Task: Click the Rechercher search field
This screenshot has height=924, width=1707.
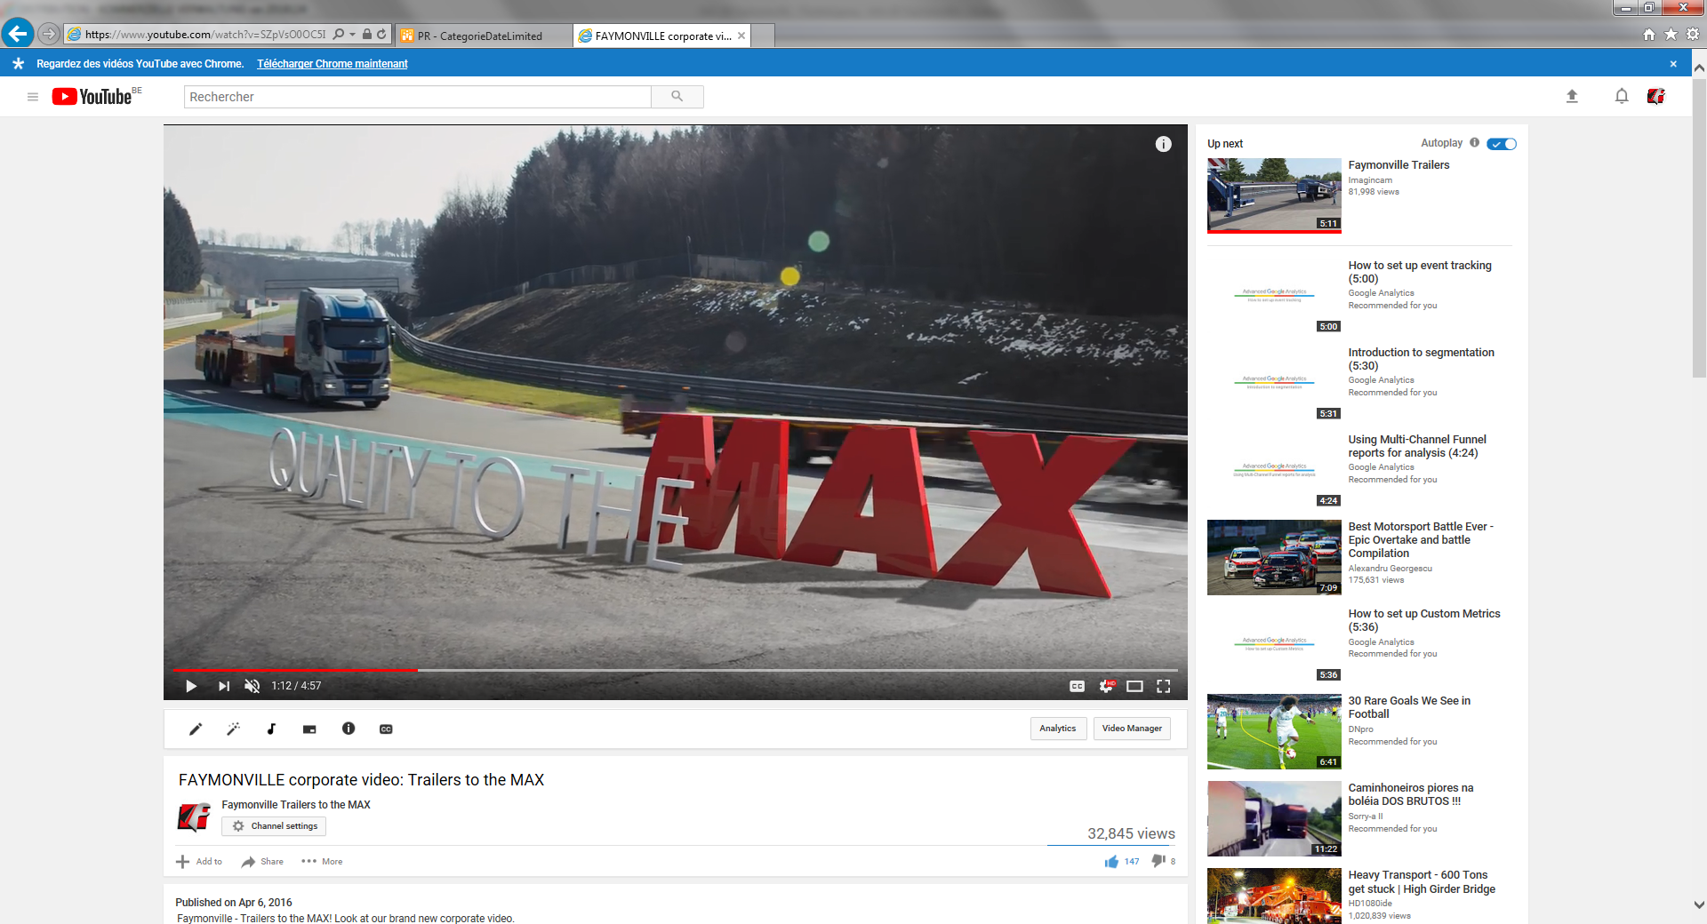Action: tap(418, 97)
